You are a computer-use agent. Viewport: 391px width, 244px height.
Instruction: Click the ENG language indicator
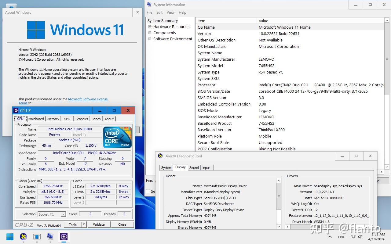pos(342,237)
